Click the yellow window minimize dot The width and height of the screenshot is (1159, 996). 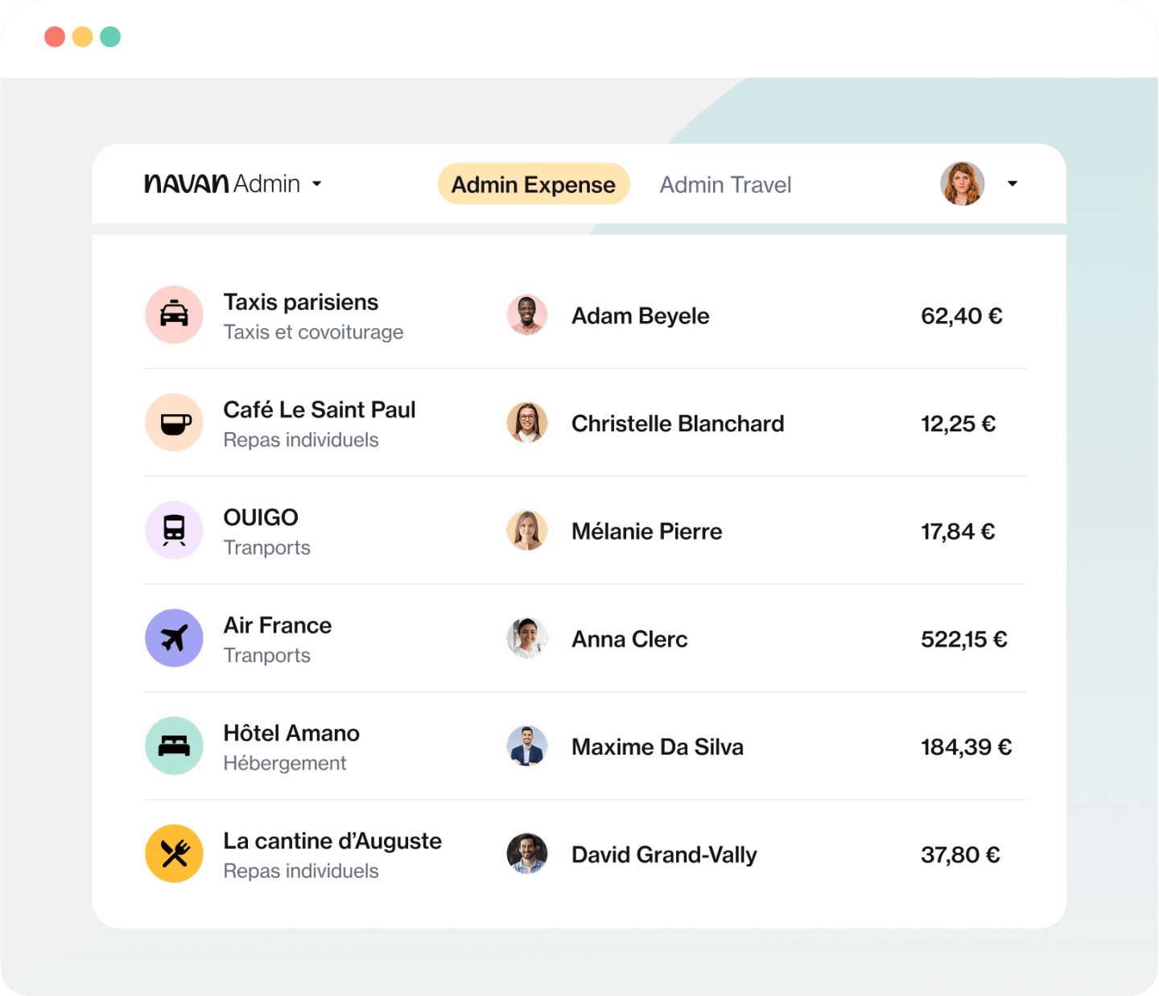click(x=82, y=37)
